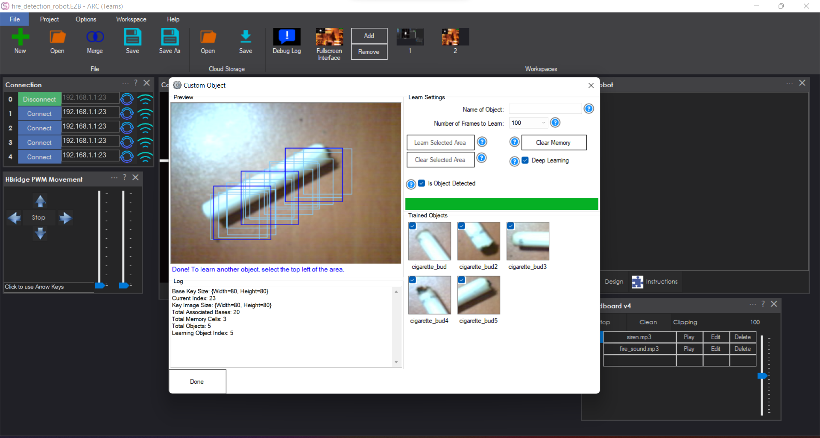Open the Number of Frames to Learn dropdown
This screenshot has height=438, width=820.
pyautogui.click(x=543, y=123)
